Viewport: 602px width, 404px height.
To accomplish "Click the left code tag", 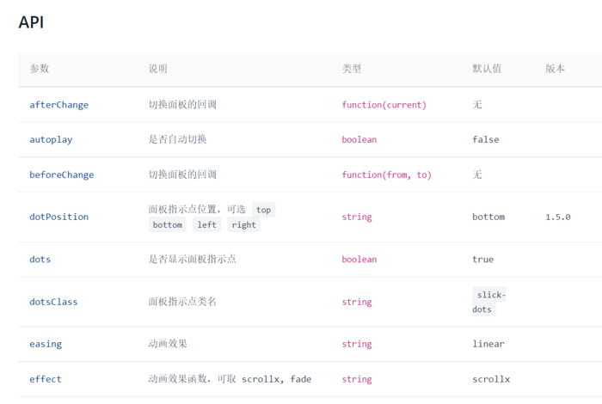I will 207,224.
